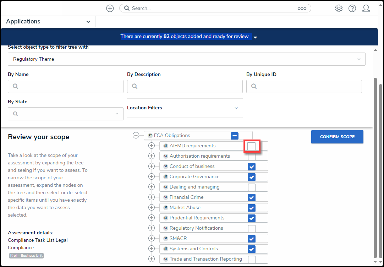Uncheck the Conduct of business checkbox
384x267 pixels.
click(x=251, y=167)
